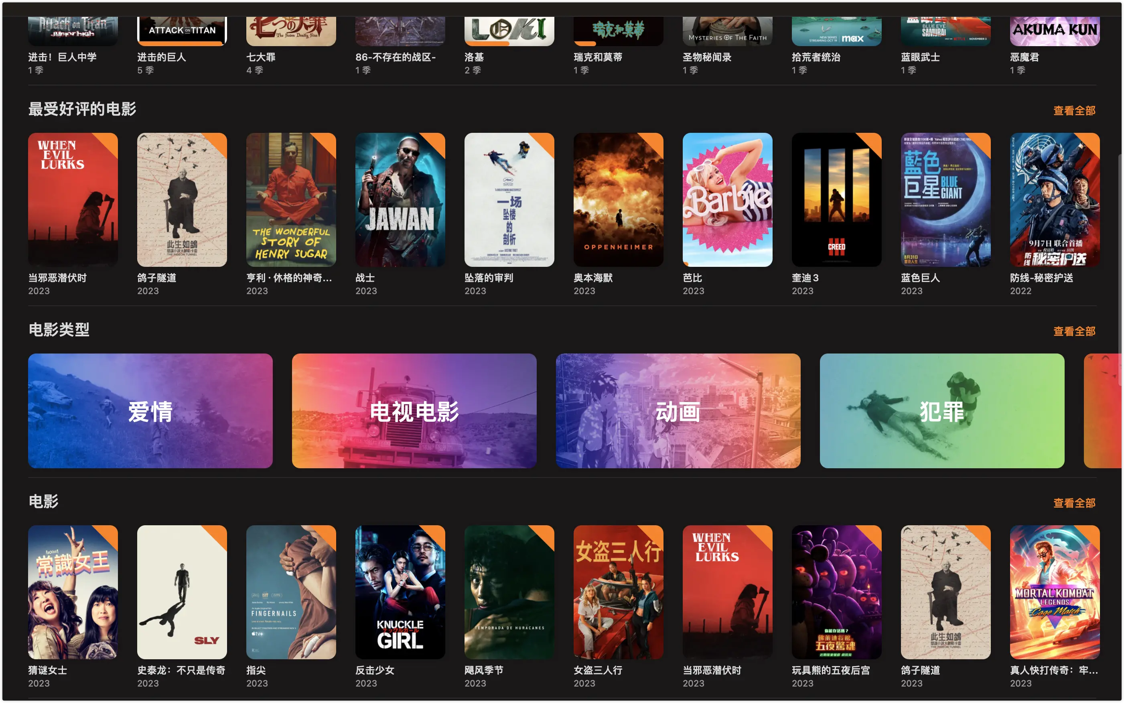Select the 电视电影 genre card
The height and width of the screenshot is (703, 1124).
tap(414, 411)
